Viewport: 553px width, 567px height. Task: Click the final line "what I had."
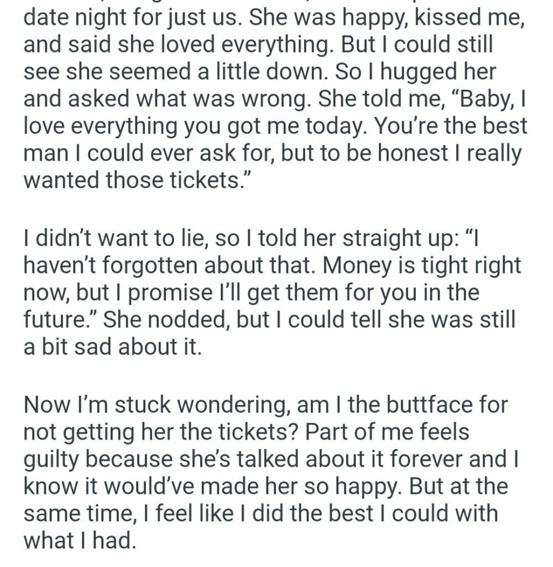79,539
